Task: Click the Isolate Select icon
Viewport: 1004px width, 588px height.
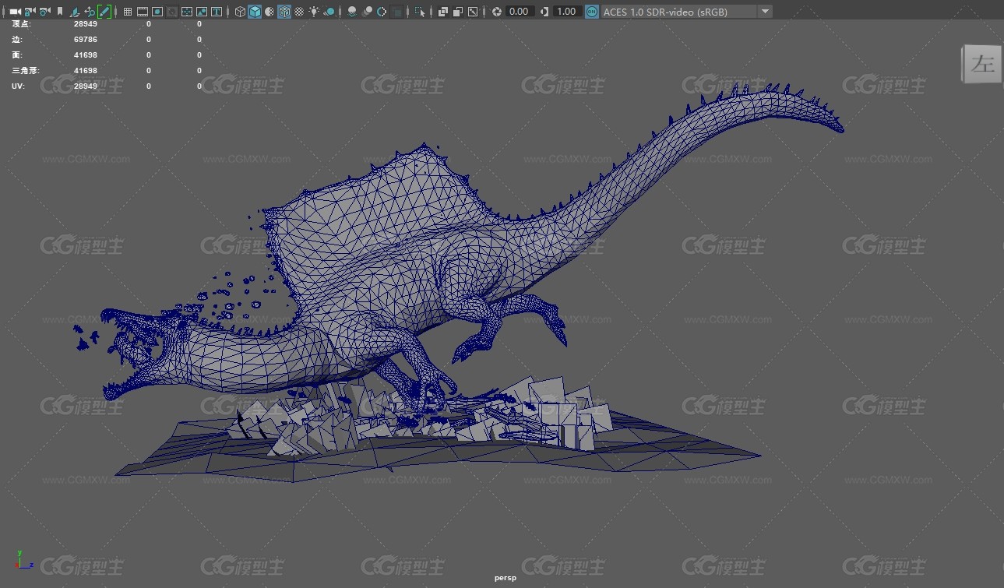Action: [x=420, y=12]
